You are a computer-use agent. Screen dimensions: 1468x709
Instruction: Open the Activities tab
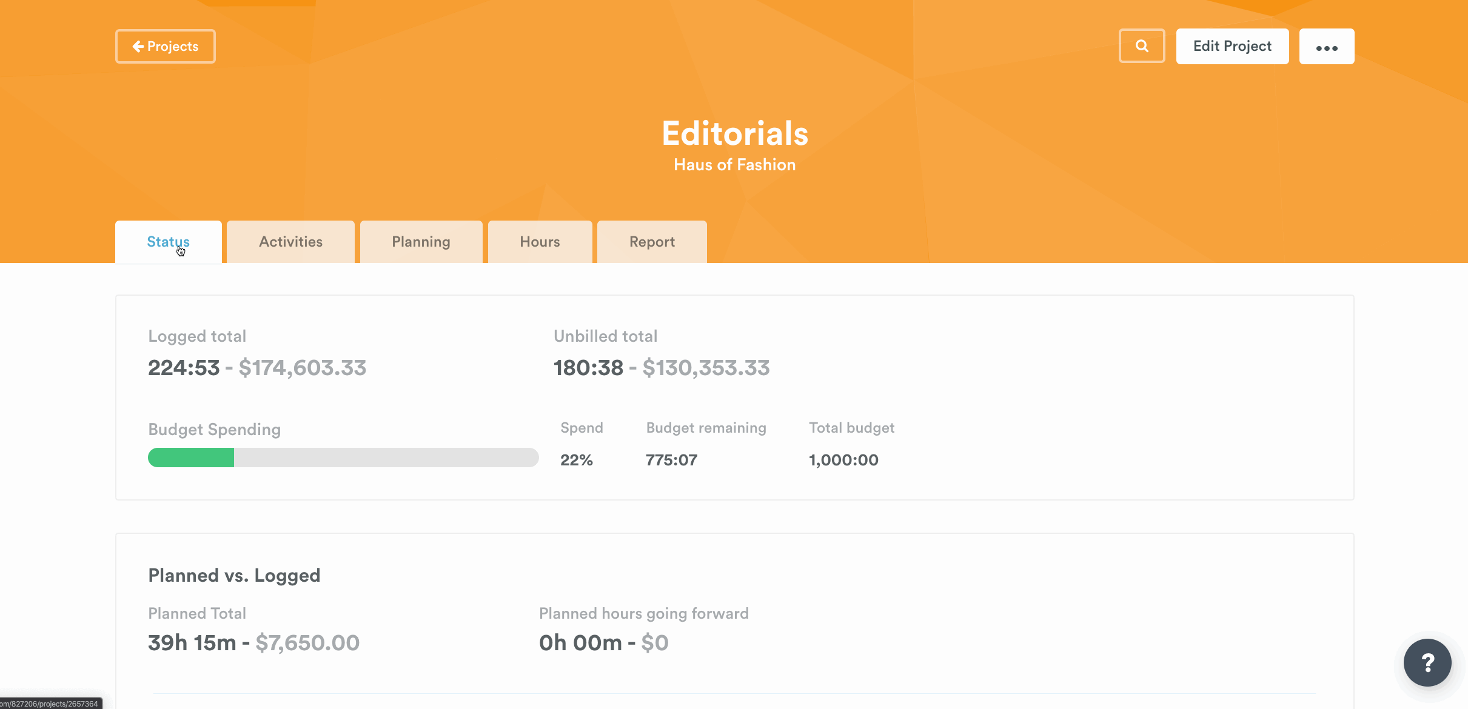click(x=290, y=242)
